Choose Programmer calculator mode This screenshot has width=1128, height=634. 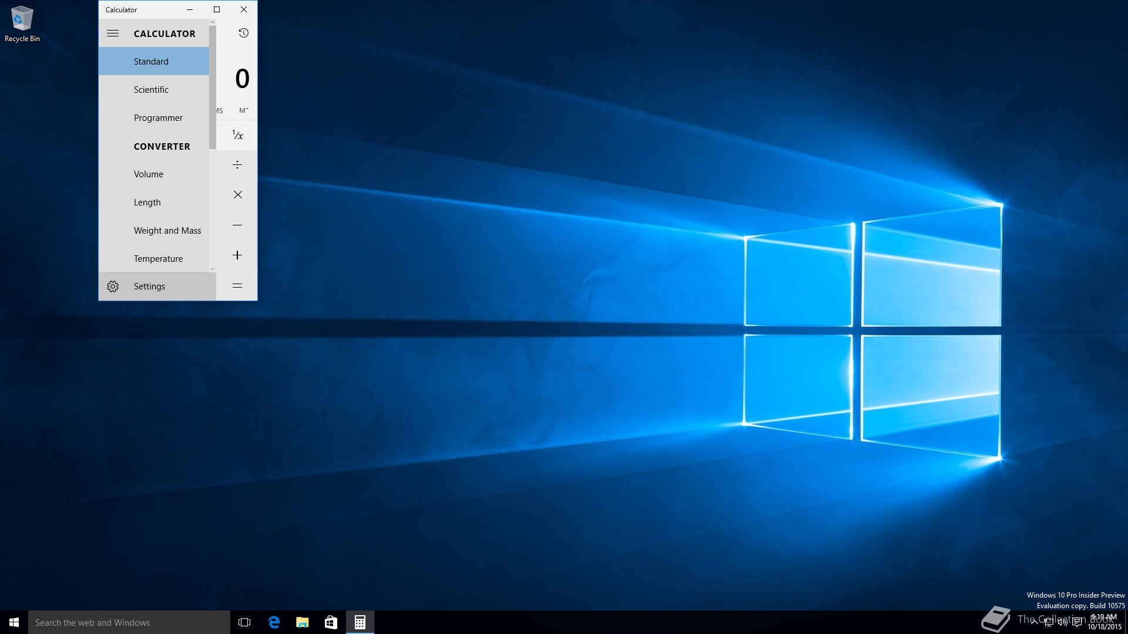tap(158, 118)
